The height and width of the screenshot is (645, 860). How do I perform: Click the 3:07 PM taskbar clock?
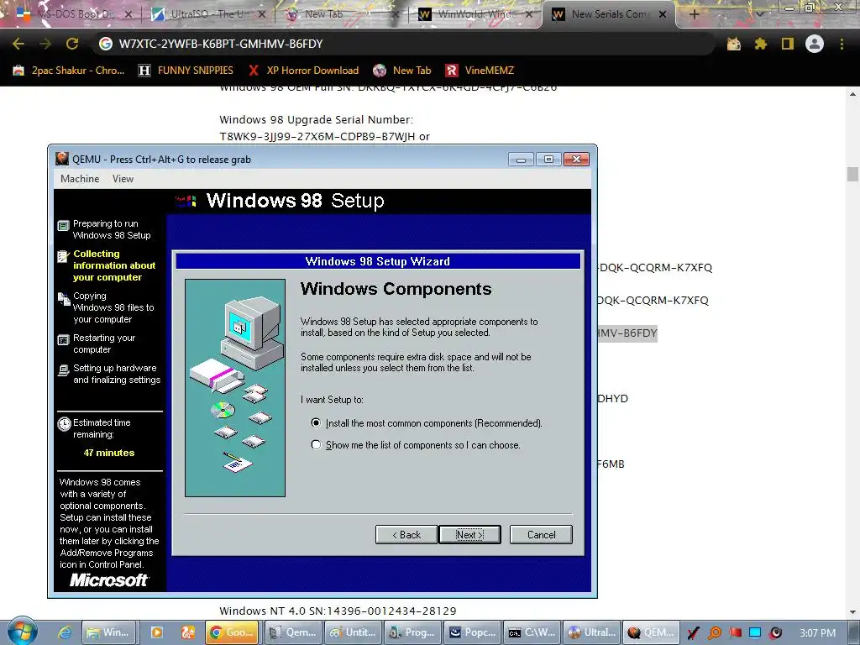(817, 633)
